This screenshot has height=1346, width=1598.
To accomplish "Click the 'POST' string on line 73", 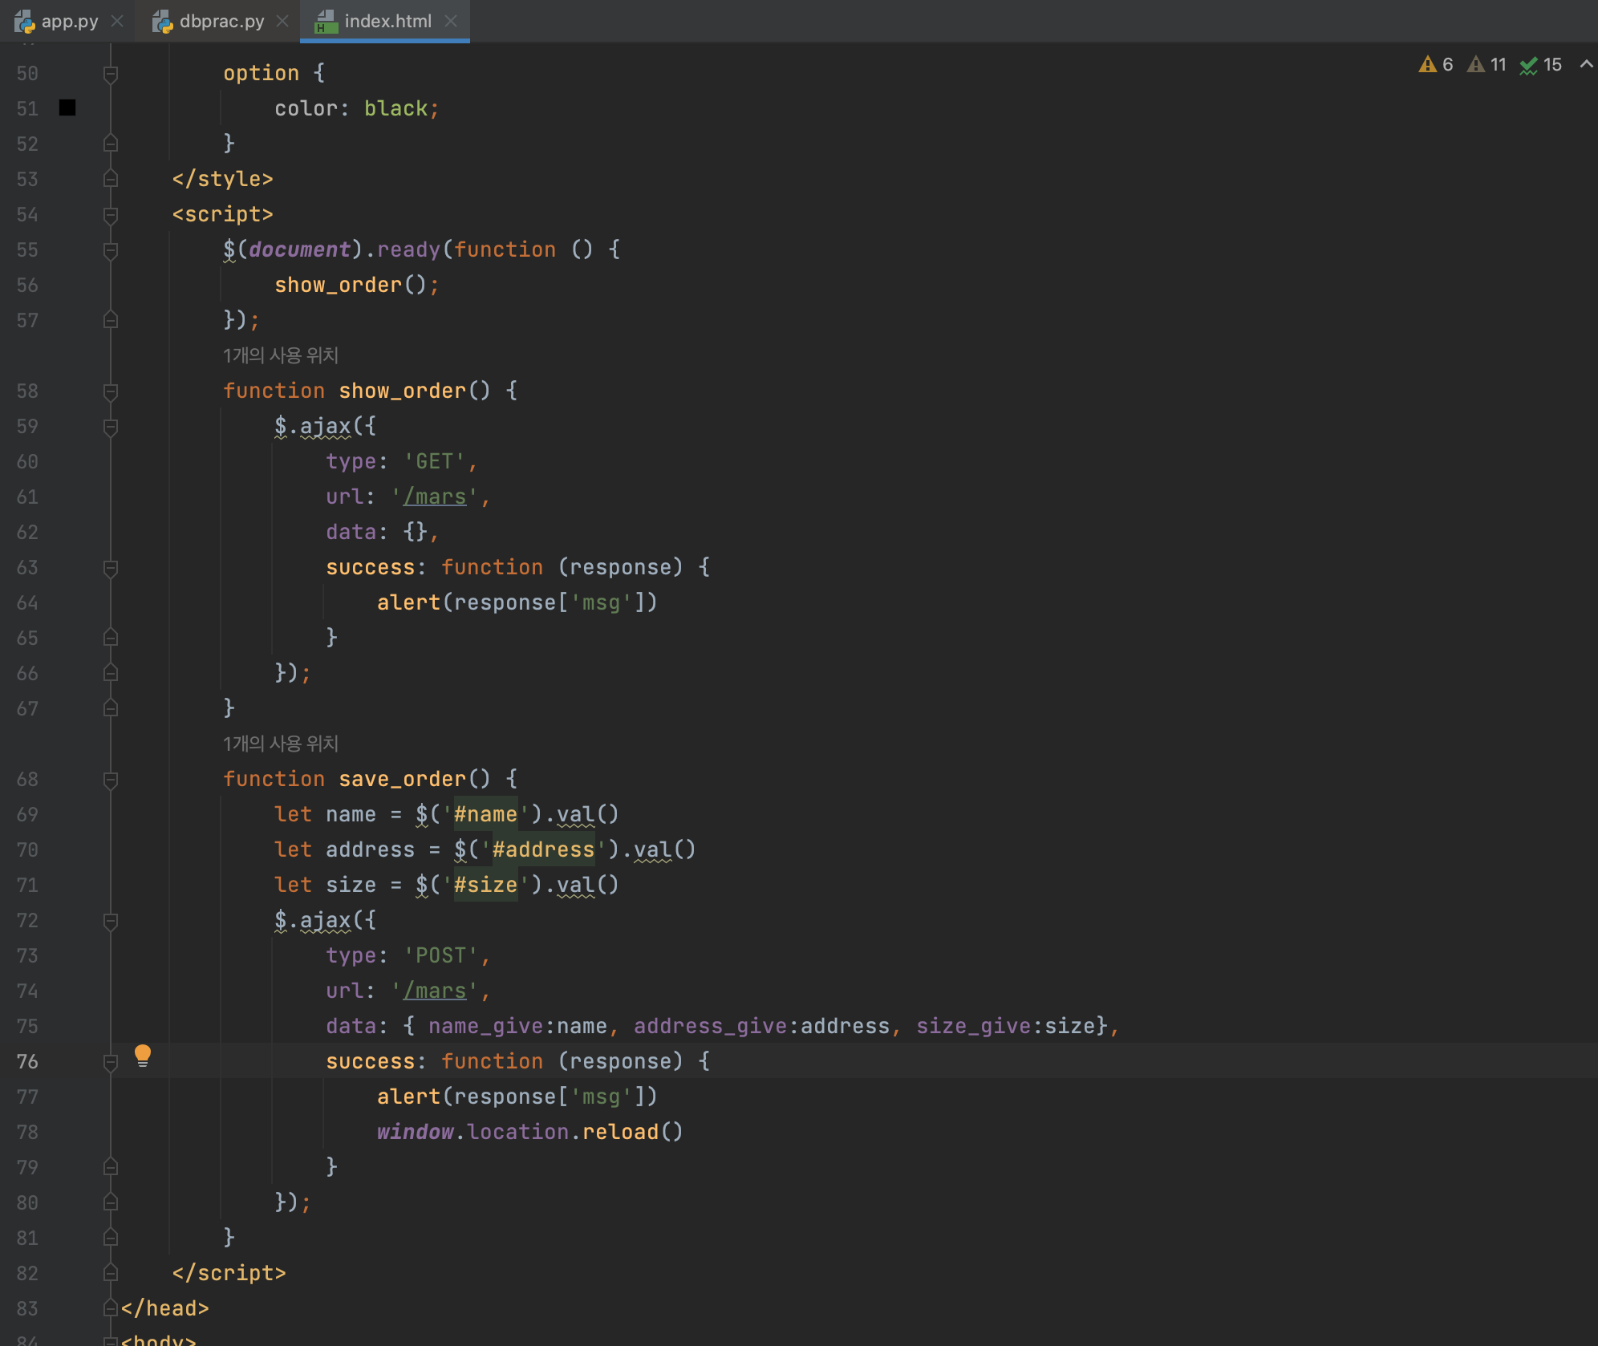I will tap(440, 955).
